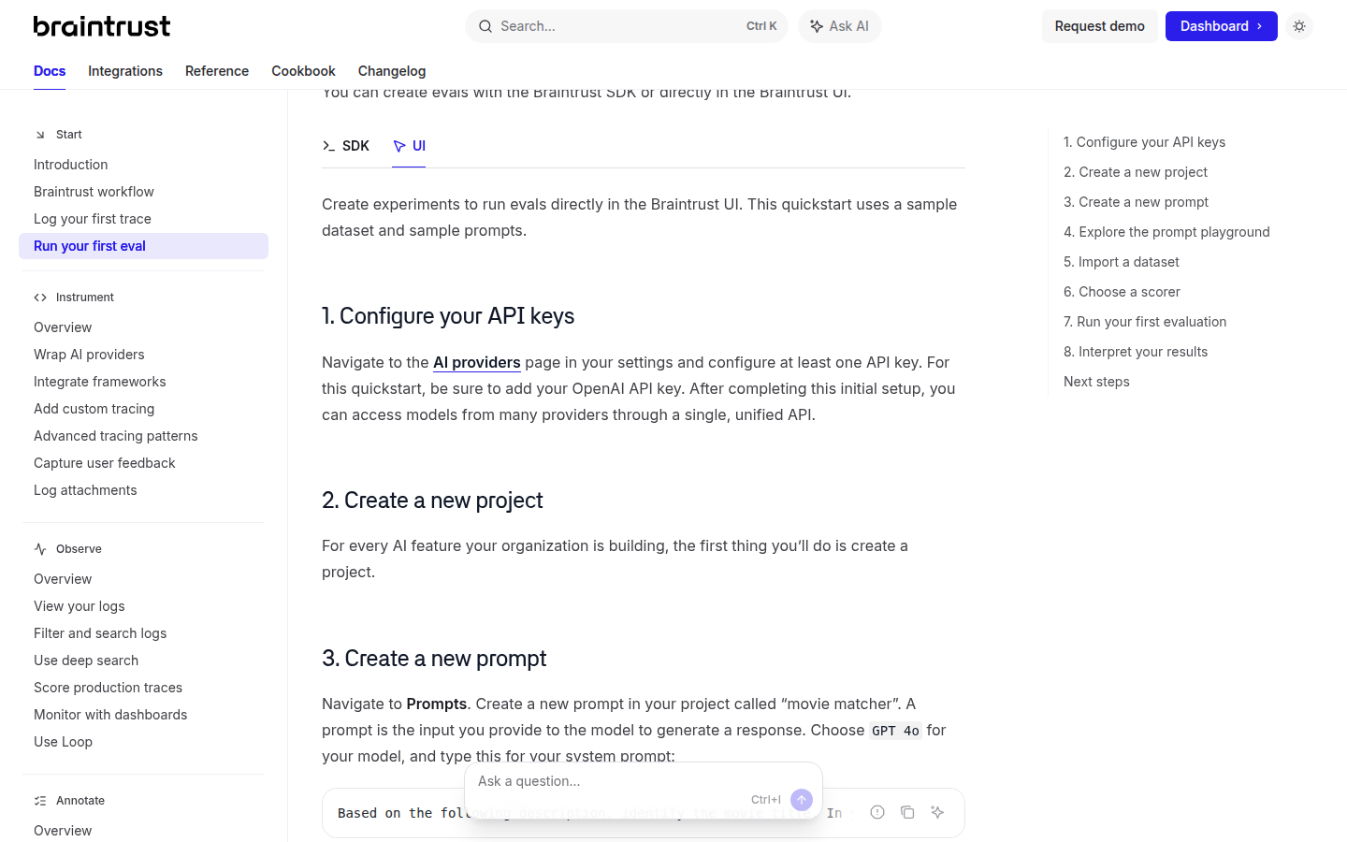Focus the Ask a question field
This screenshot has width=1347, height=842.
point(608,781)
